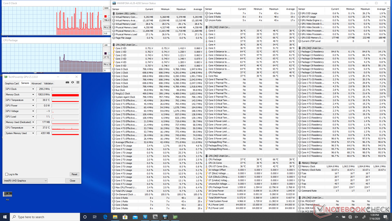Select the Physical Memory Load row
Screen dimensions: 392x221
[158, 34]
